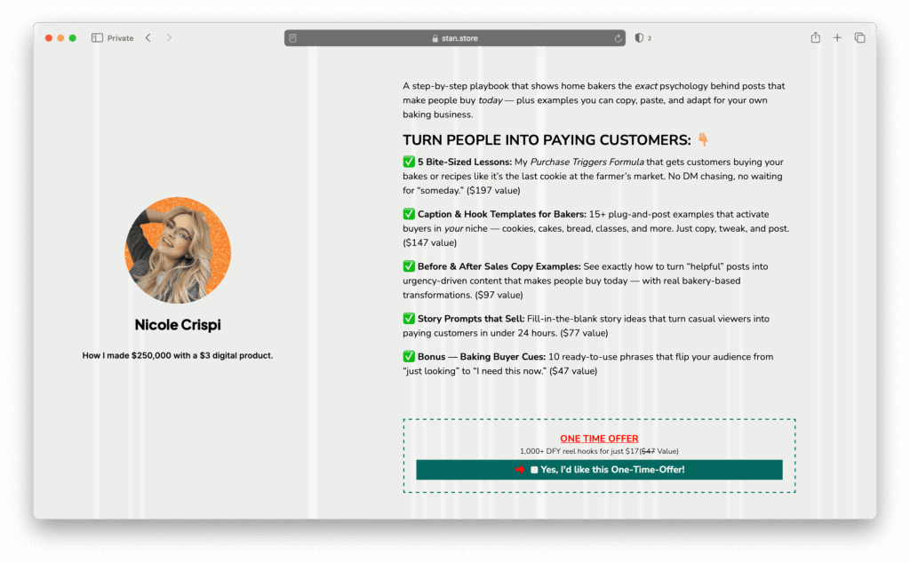The height and width of the screenshot is (563, 910).
Task: Reload the stan.store page
Action: [x=618, y=38]
